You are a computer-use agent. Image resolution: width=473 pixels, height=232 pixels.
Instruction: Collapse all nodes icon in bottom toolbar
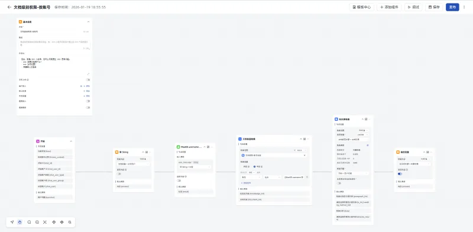point(54,222)
